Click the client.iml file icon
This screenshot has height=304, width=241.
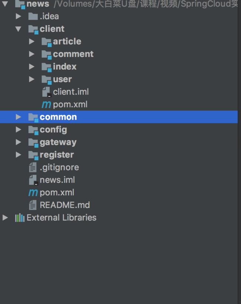pyautogui.click(x=47, y=92)
